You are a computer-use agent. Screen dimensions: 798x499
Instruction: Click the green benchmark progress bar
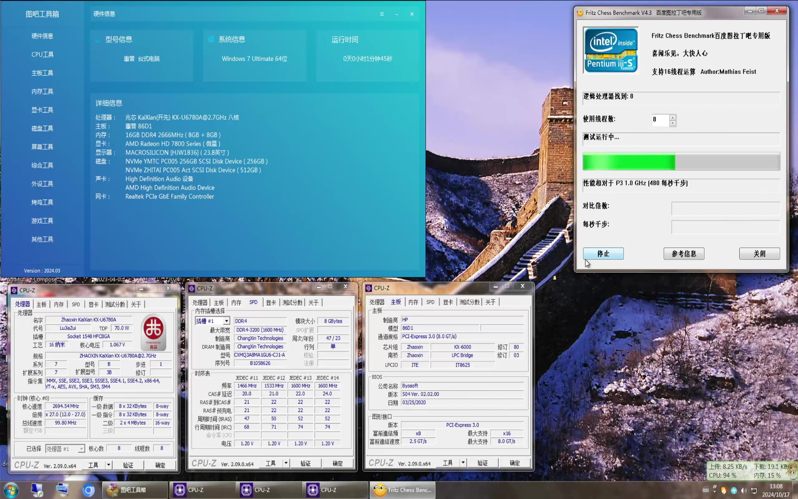681,162
